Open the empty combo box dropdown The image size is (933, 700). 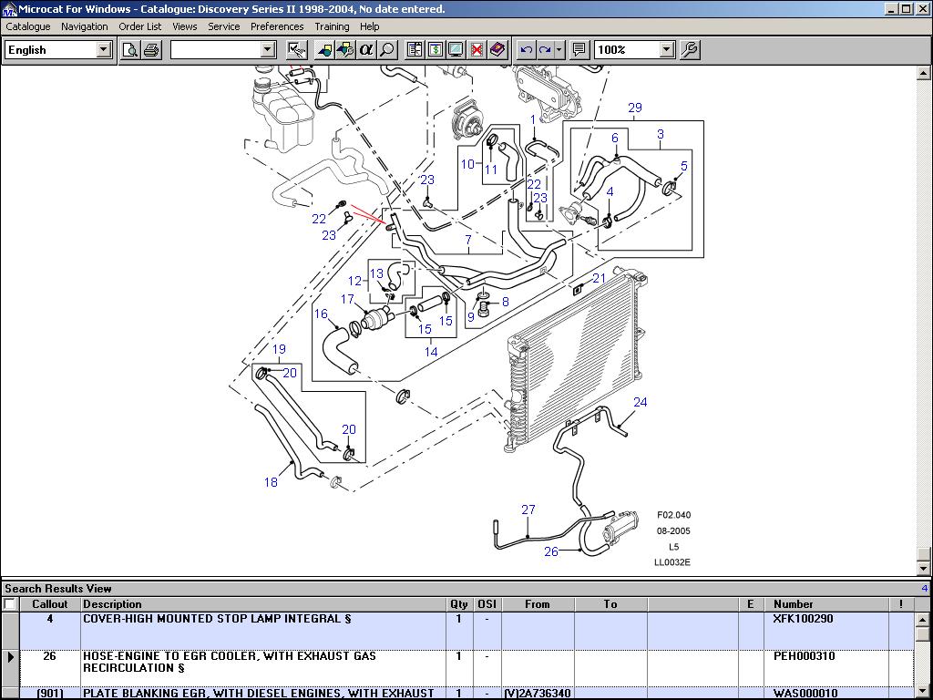coord(268,49)
